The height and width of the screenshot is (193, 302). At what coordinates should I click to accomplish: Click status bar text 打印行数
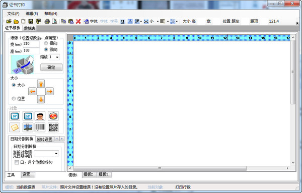(x=183, y=187)
